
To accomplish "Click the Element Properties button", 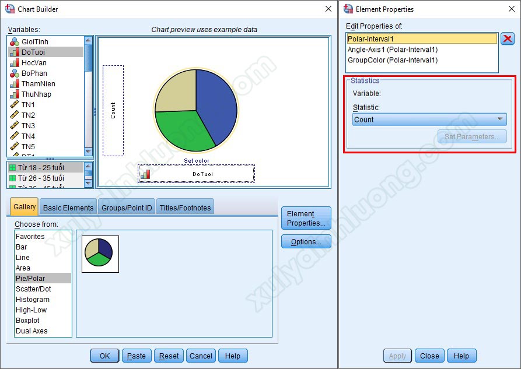I will tap(306, 219).
